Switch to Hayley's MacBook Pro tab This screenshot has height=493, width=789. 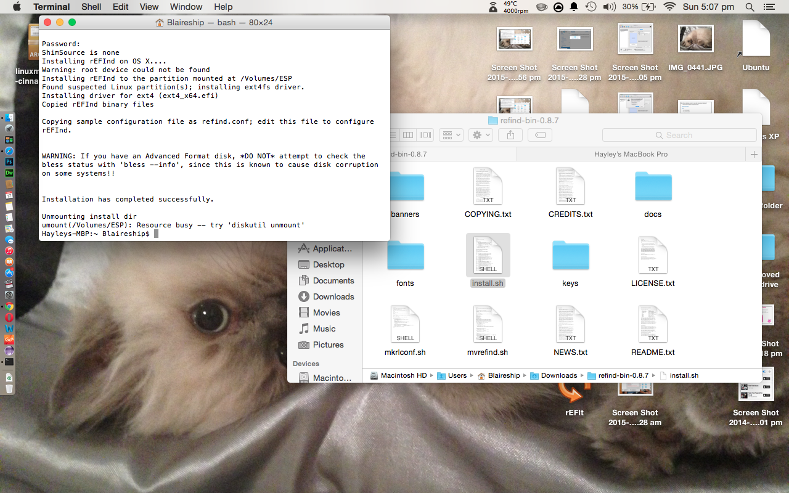pyautogui.click(x=631, y=154)
